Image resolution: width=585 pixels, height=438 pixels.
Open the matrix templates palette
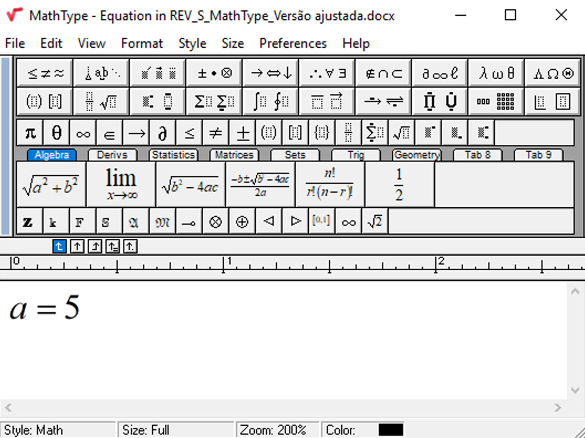(x=496, y=101)
